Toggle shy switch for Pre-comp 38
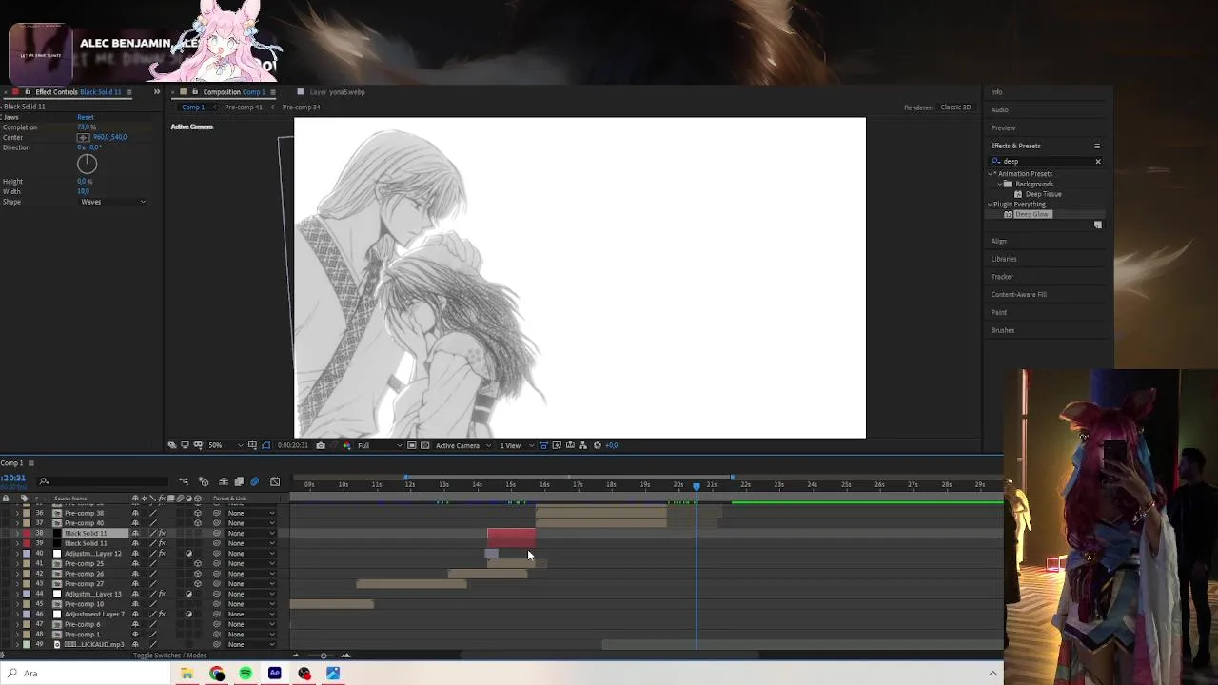1218x685 pixels. point(135,513)
